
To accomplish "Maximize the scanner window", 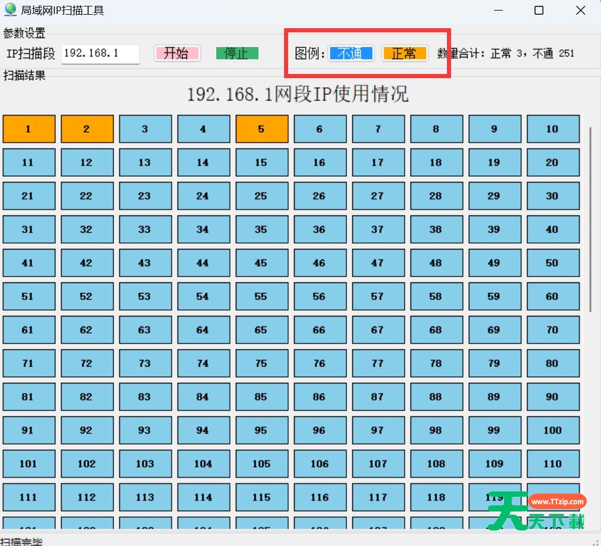I will tap(539, 11).
